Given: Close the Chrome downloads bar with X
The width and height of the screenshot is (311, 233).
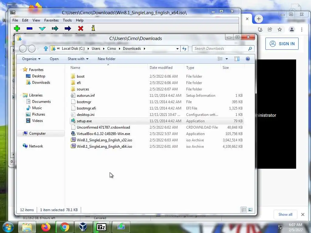Looking at the screenshot, I should tap(303, 214).
